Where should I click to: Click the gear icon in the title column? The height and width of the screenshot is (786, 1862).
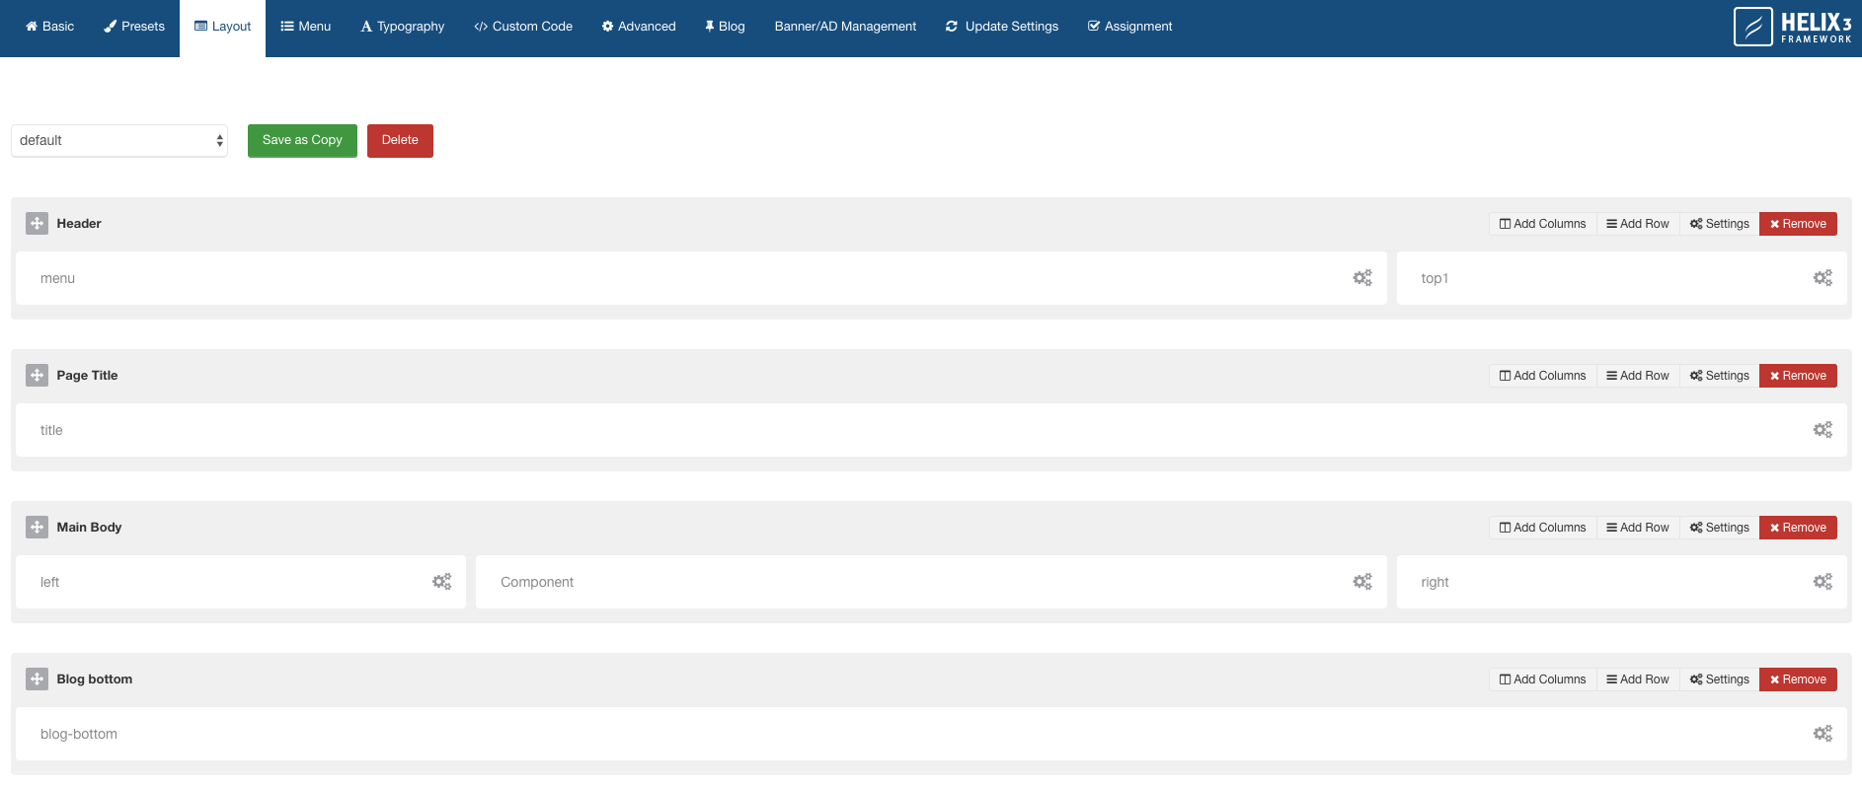pyautogui.click(x=1823, y=430)
